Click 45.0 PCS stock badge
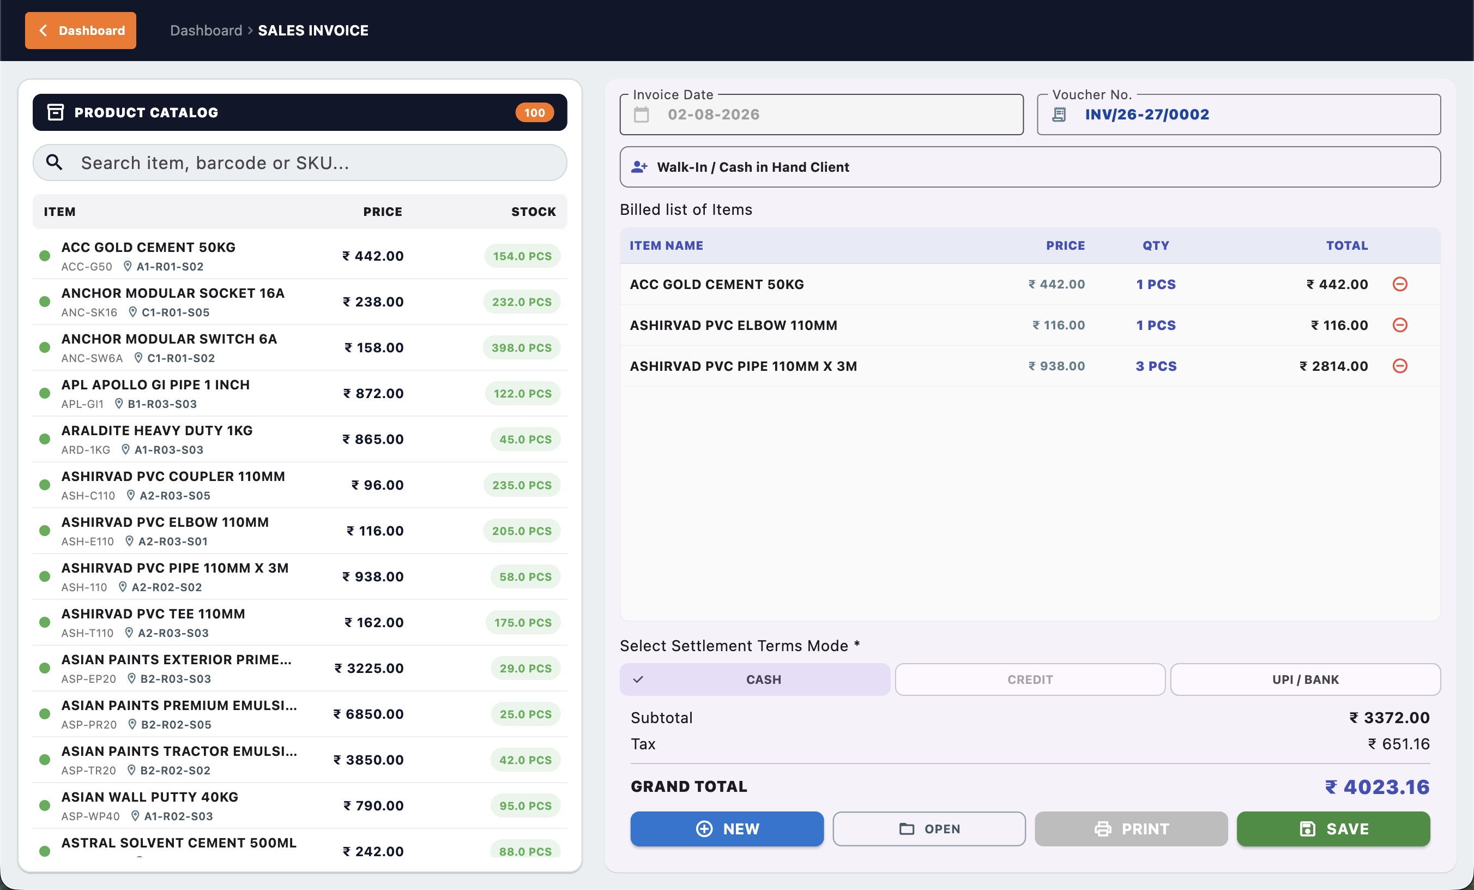1474x890 pixels. 525,440
